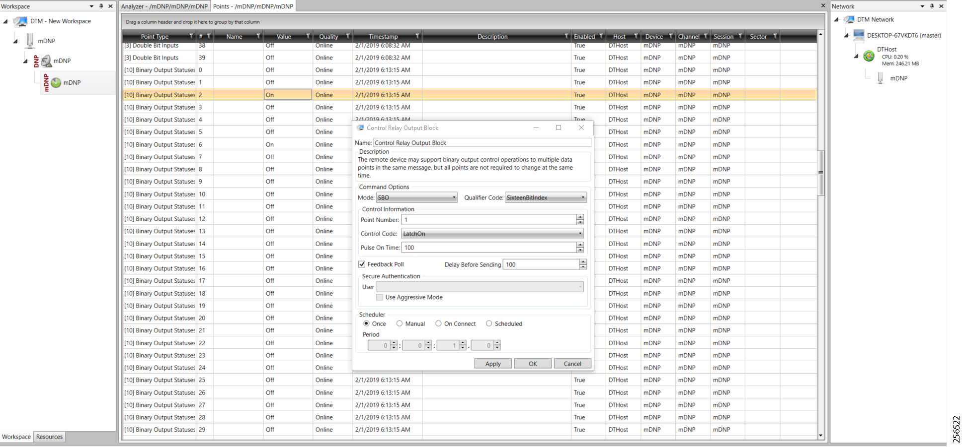Pin the Network panel
The width and height of the screenshot is (963, 447).
(x=932, y=6)
